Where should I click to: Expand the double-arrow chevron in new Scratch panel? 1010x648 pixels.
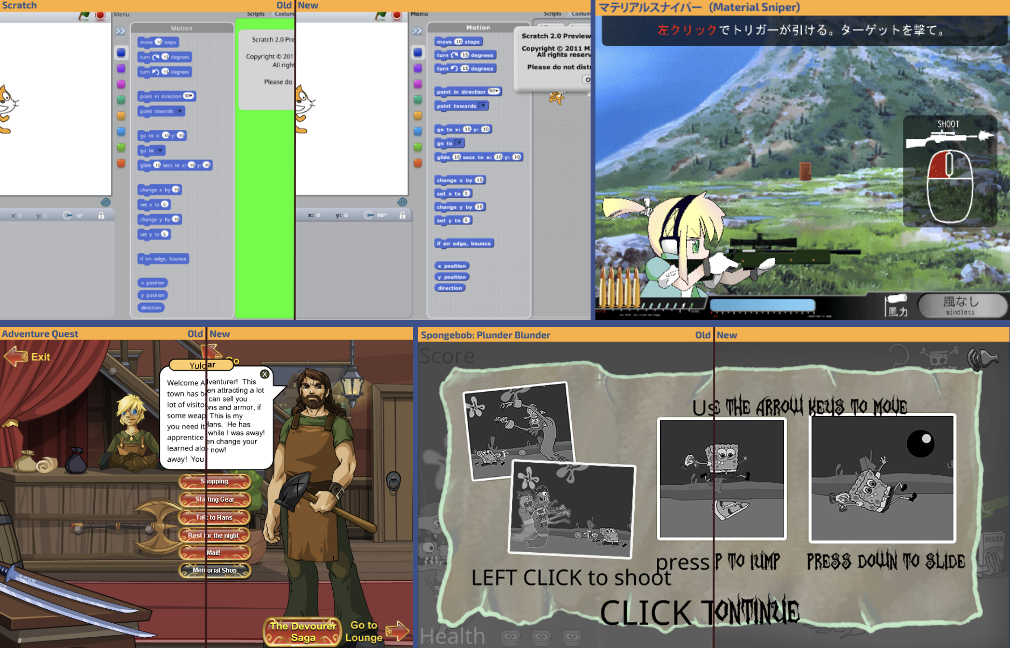pos(417,31)
